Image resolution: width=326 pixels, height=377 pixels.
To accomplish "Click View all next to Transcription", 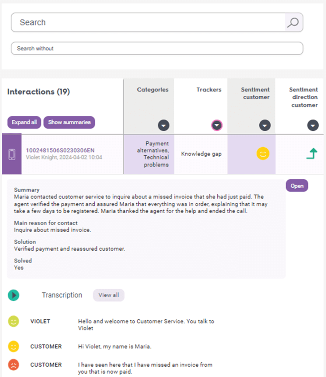I will [109, 295].
